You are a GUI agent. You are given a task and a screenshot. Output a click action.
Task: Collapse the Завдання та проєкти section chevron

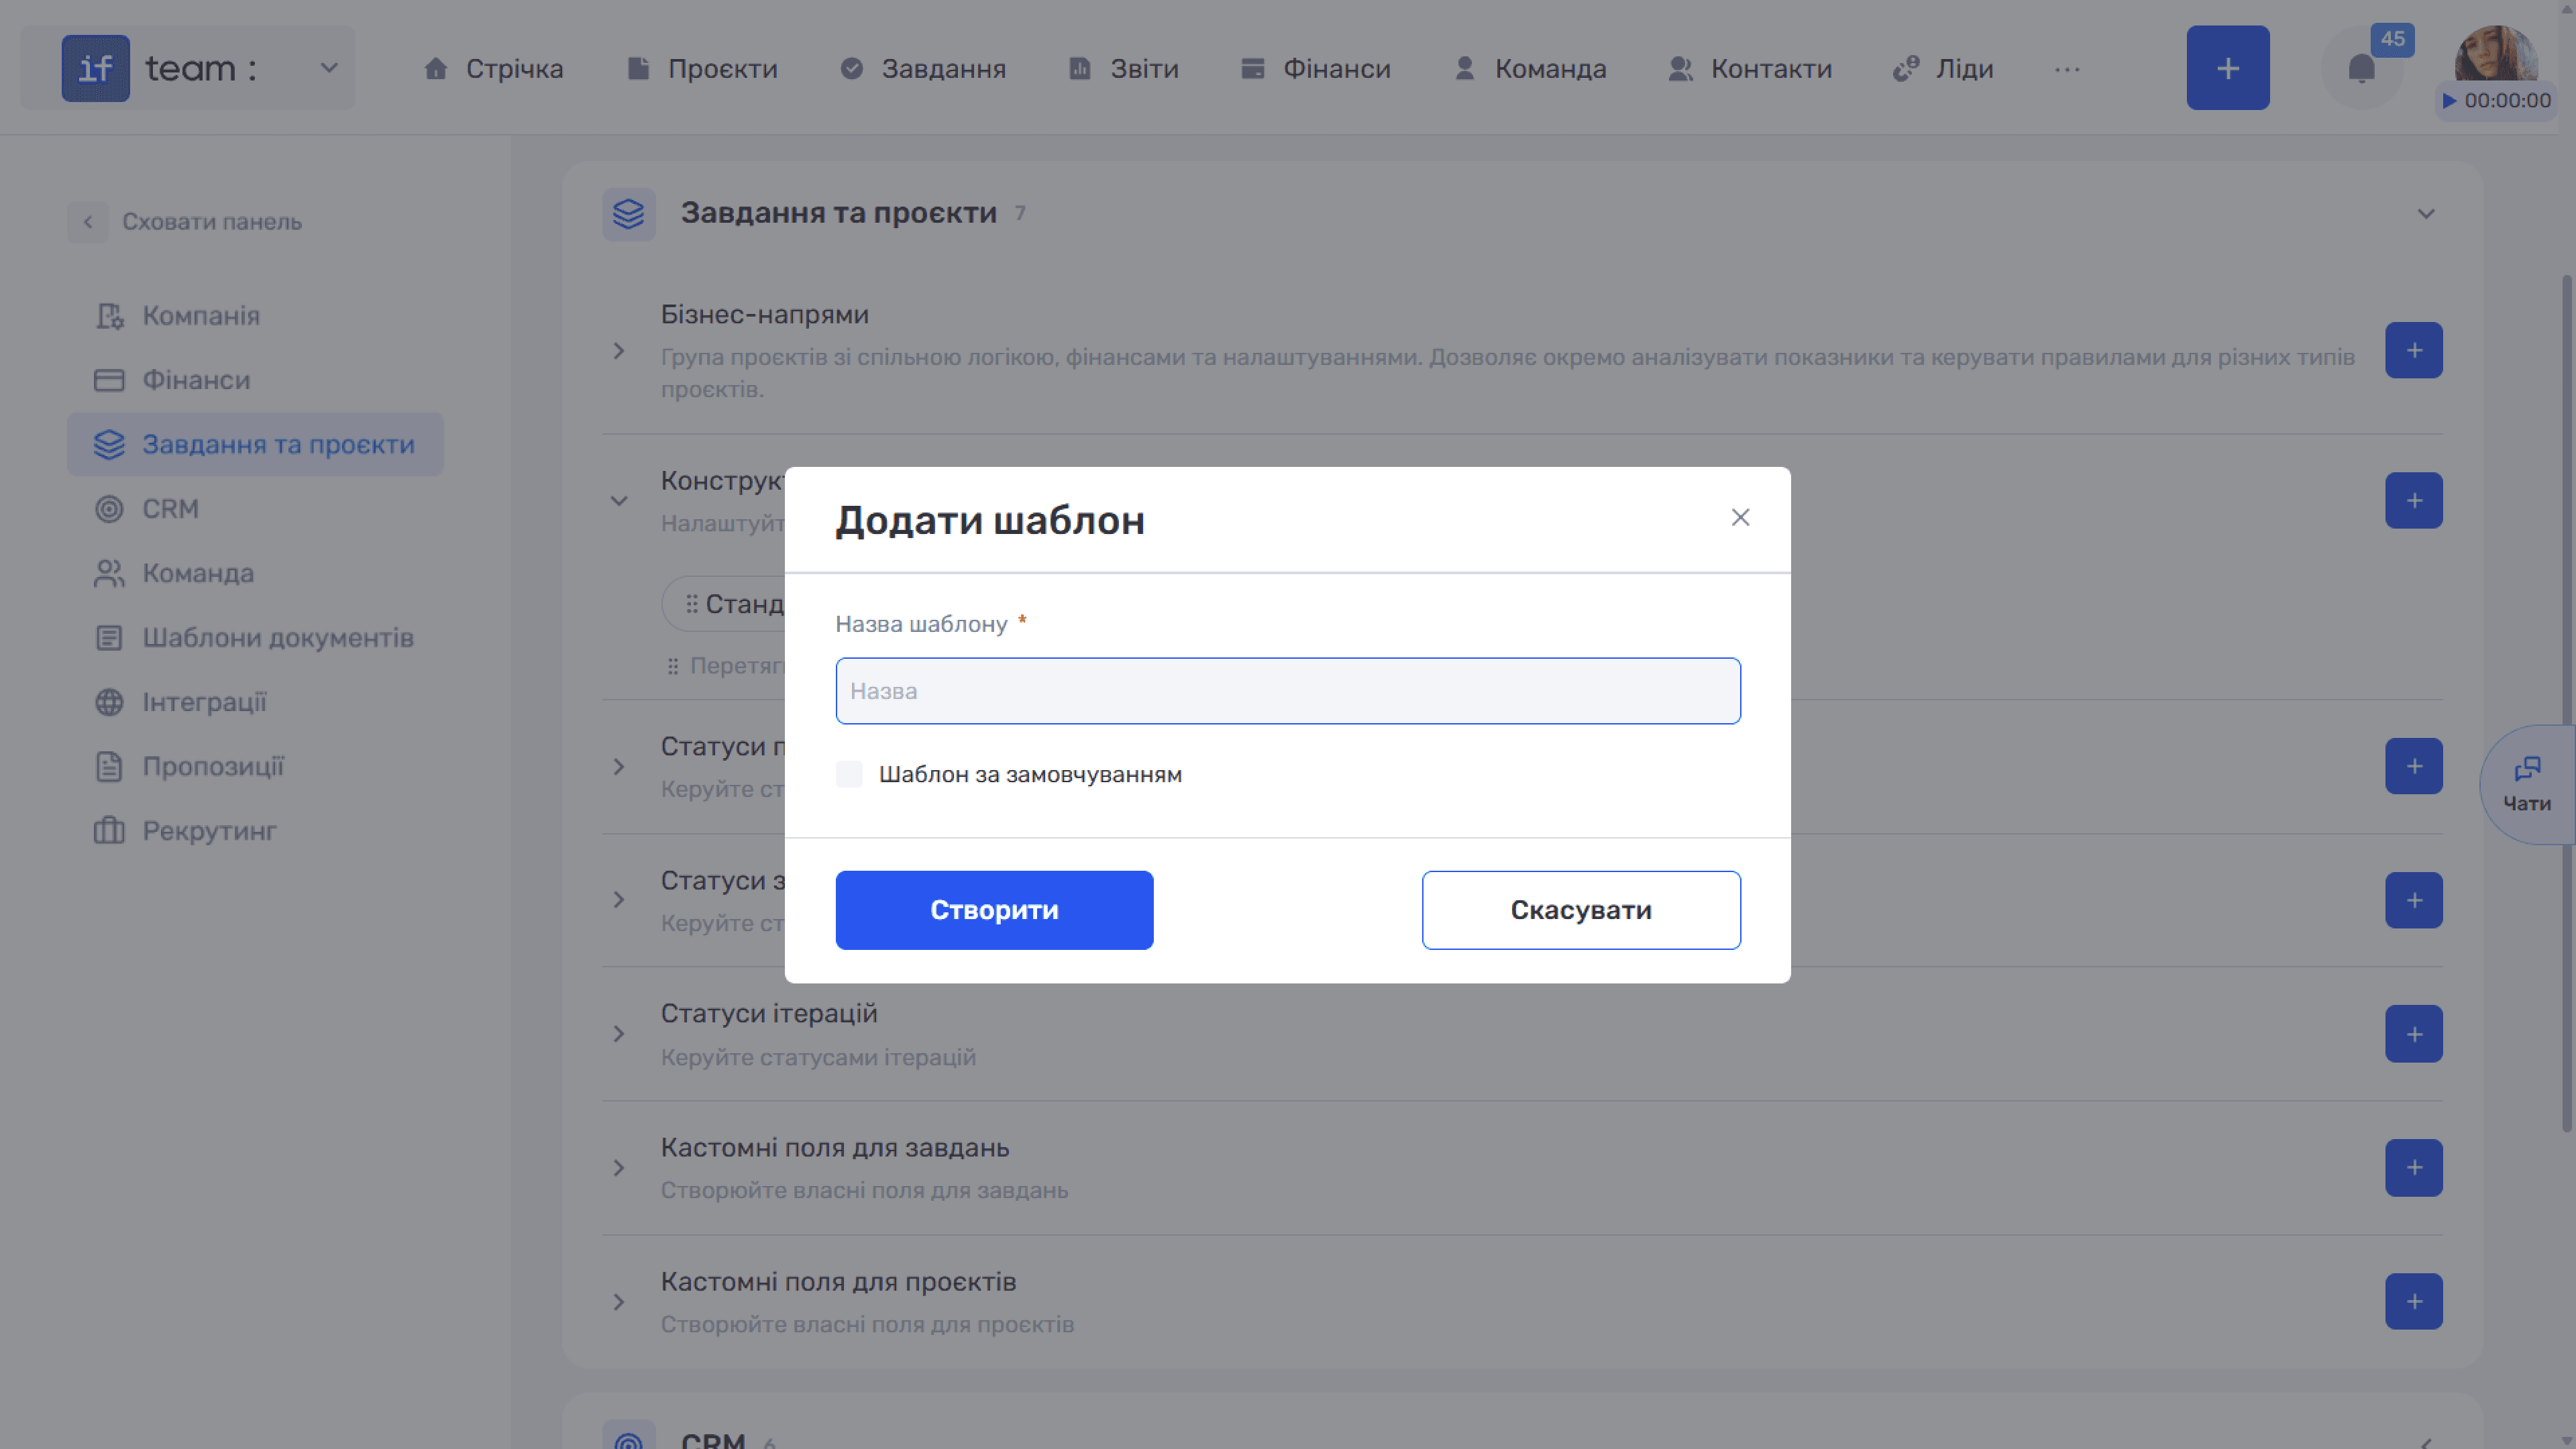coord(2425,214)
